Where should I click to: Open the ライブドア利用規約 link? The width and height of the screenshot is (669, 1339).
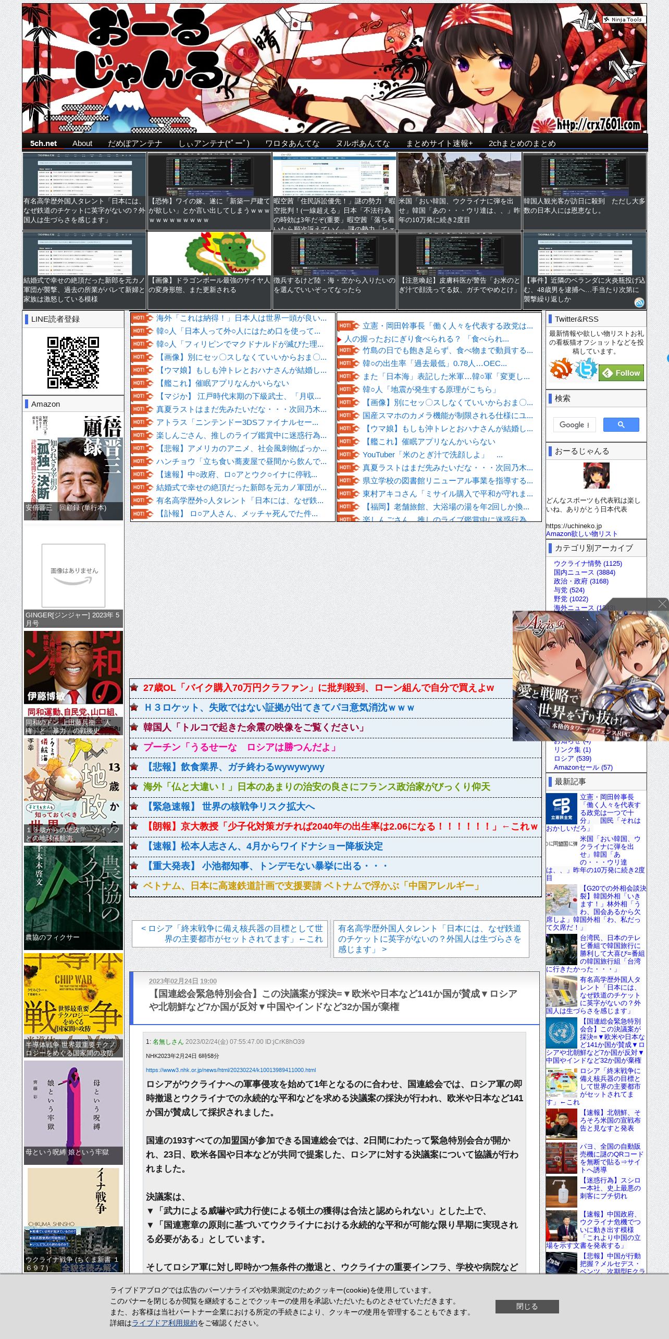(165, 1323)
